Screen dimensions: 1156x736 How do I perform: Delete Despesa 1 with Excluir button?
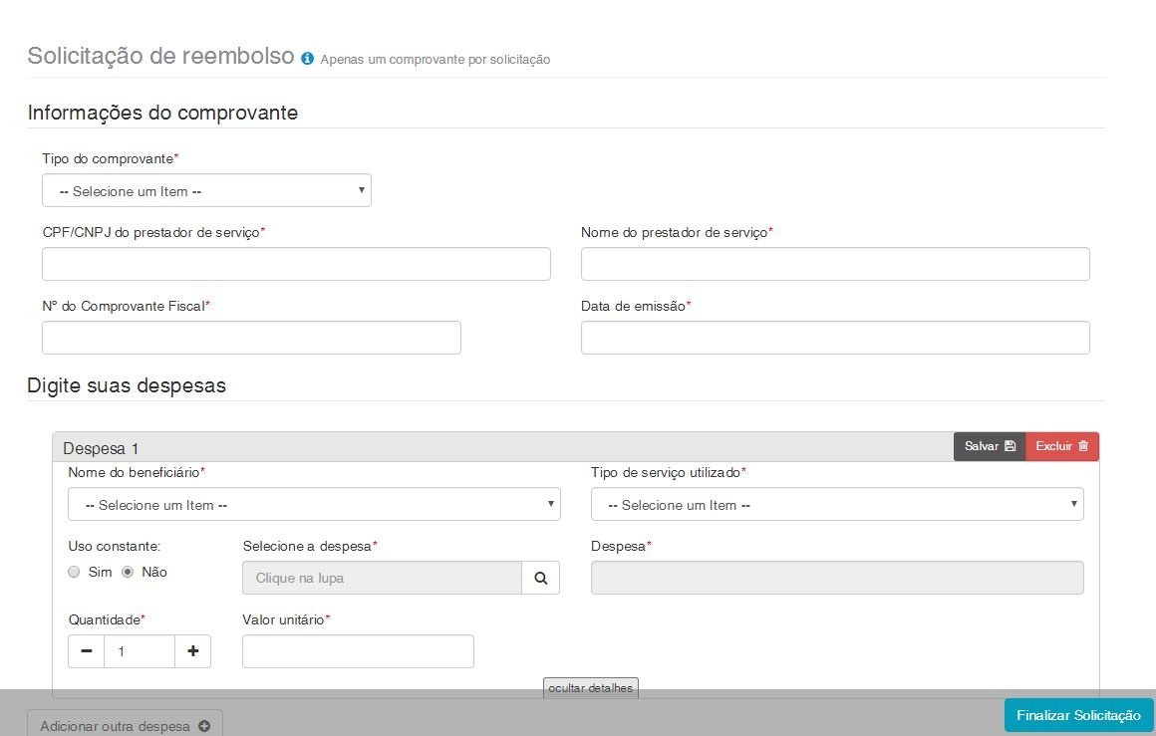click(1061, 446)
